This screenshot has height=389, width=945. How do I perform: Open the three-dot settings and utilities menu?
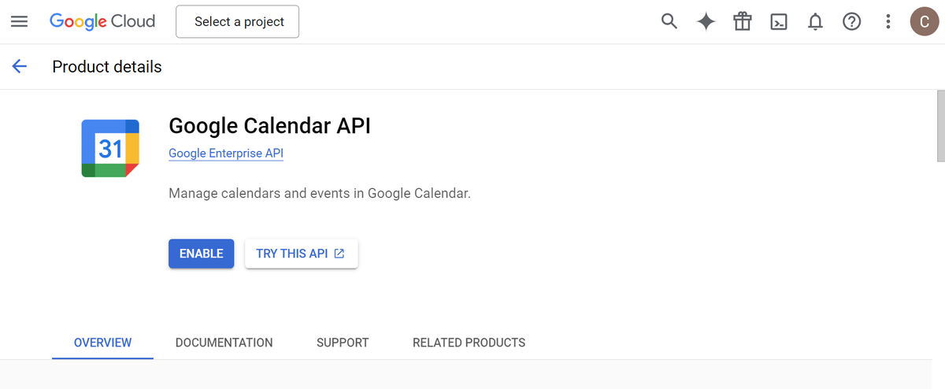(888, 22)
